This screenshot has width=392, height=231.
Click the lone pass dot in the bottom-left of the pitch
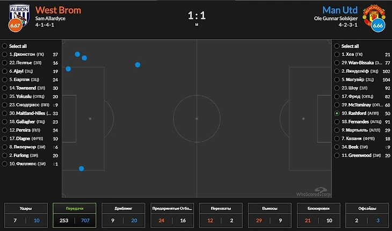tap(81, 169)
